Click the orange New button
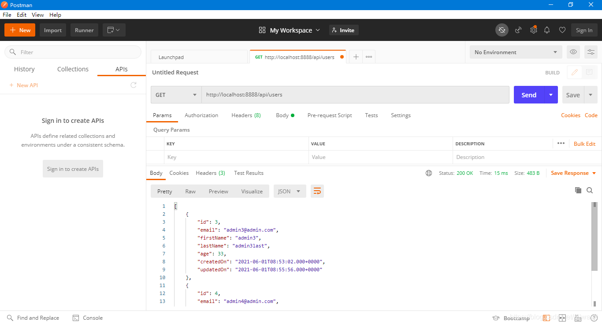Viewport: 602px width, 325px height. click(x=20, y=30)
